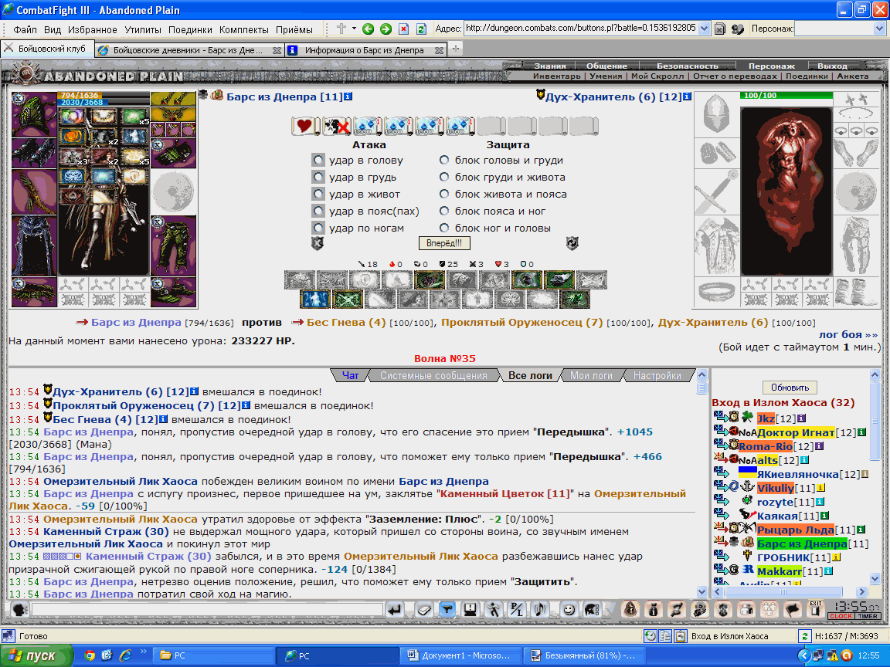This screenshot has width=890, height=667.
Task: Click 'Бес Гнева (4)' opponent link
Action: click(346, 322)
